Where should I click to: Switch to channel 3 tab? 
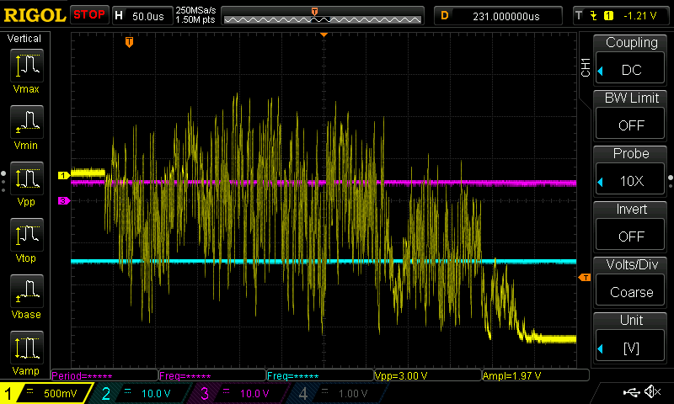pyautogui.click(x=238, y=393)
